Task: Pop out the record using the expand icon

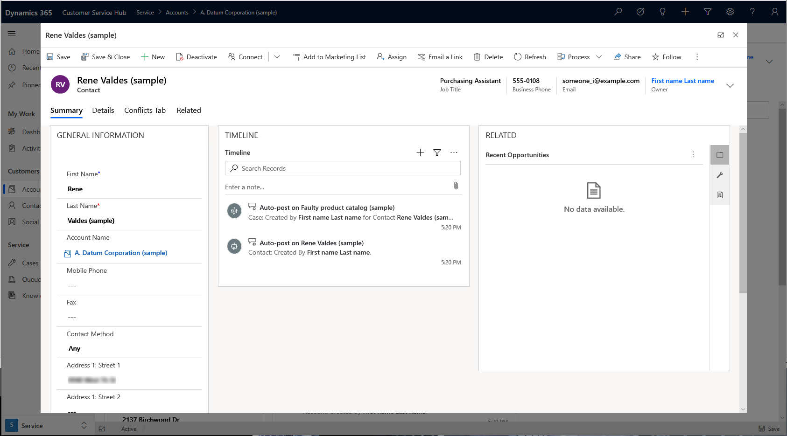Action: 720,35
